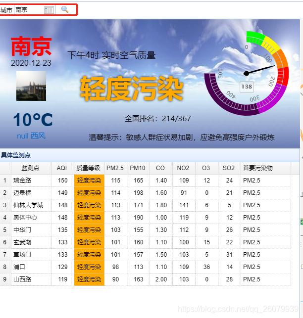Click the 监测点 column header

coord(31,168)
